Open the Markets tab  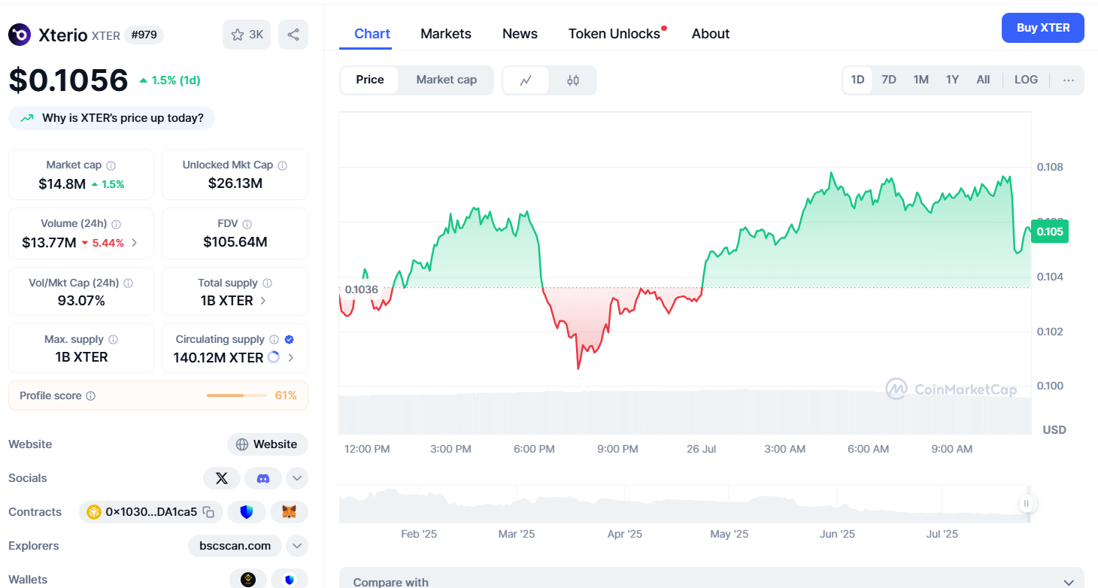[x=446, y=34]
